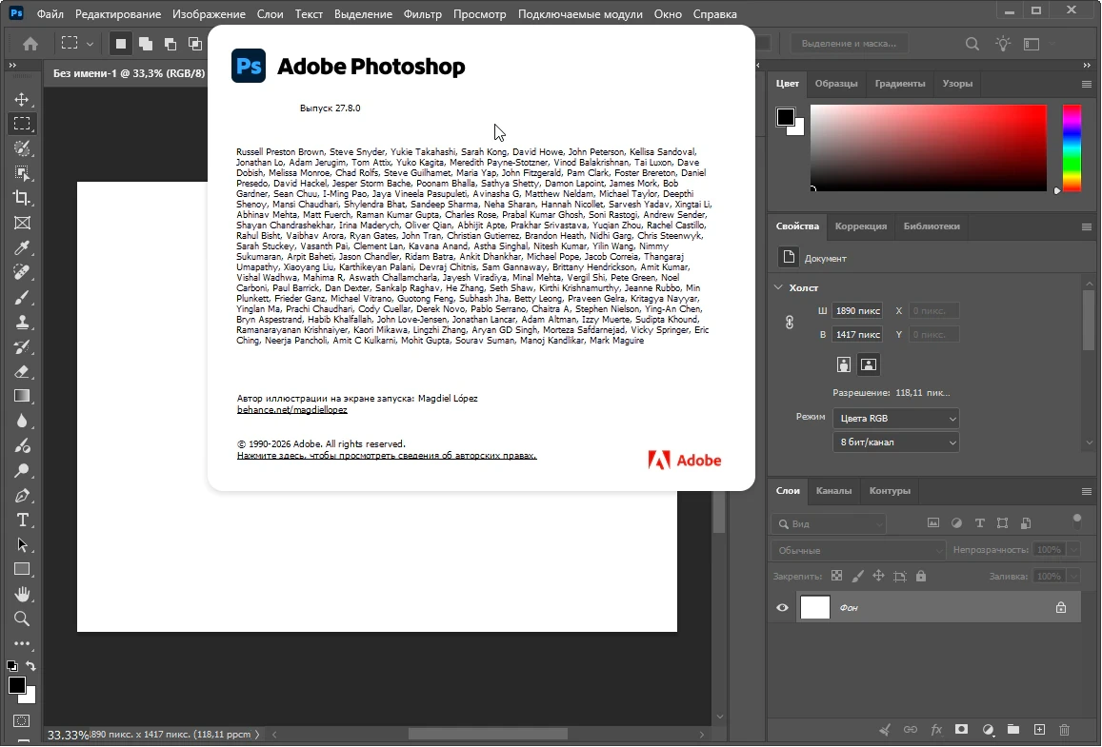Image resolution: width=1102 pixels, height=747 pixels.
Task: Select the History Brush tool
Action: [22, 346]
